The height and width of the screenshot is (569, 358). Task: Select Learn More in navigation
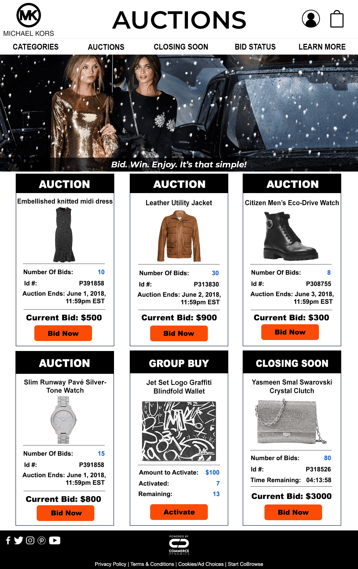tap(322, 47)
